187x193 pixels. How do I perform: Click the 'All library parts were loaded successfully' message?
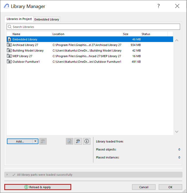[45, 175]
